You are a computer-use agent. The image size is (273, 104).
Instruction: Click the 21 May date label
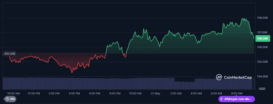(156, 93)
